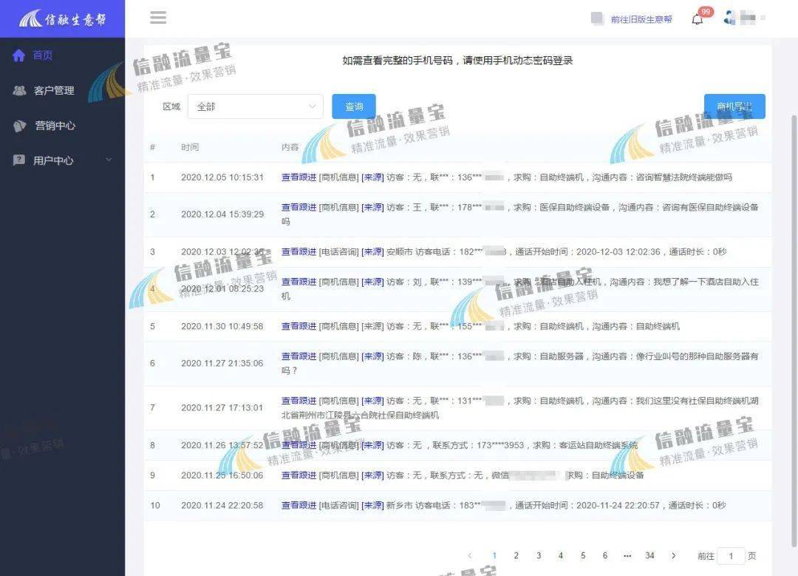Click the 用户中心 question icon
This screenshot has width=798, height=576.
[x=18, y=160]
